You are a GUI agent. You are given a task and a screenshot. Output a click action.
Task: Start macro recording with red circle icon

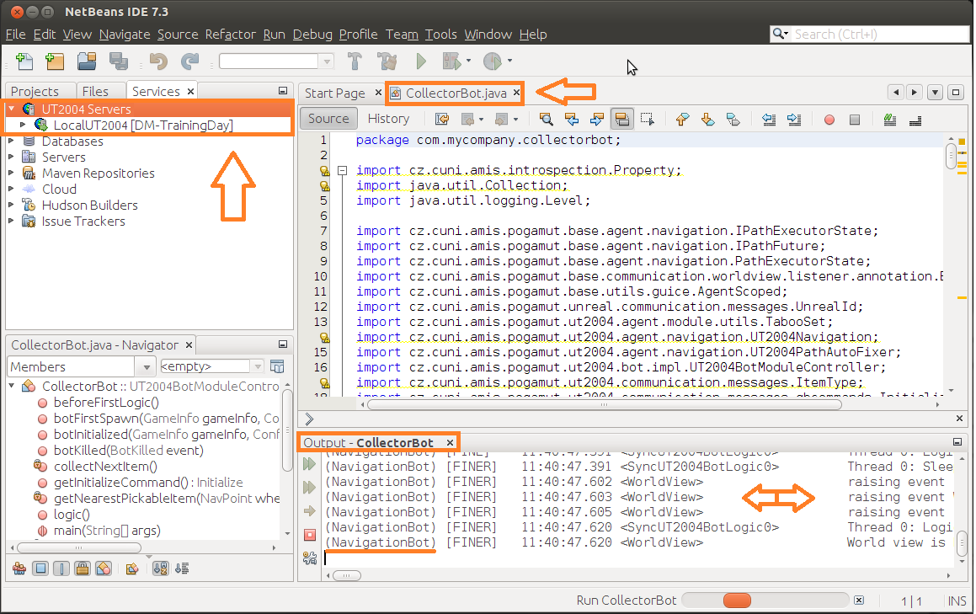pyautogui.click(x=829, y=120)
